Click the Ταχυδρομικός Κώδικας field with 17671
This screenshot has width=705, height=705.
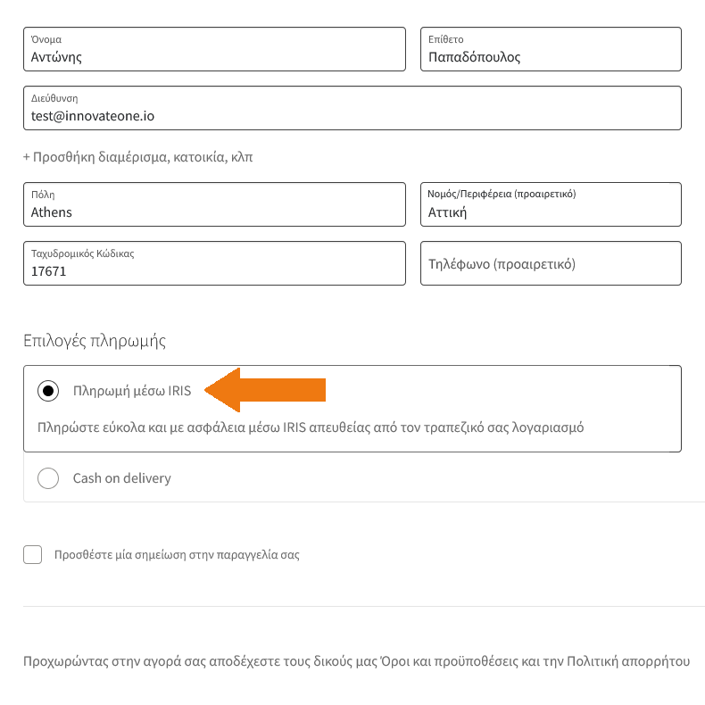(x=214, y=263)
